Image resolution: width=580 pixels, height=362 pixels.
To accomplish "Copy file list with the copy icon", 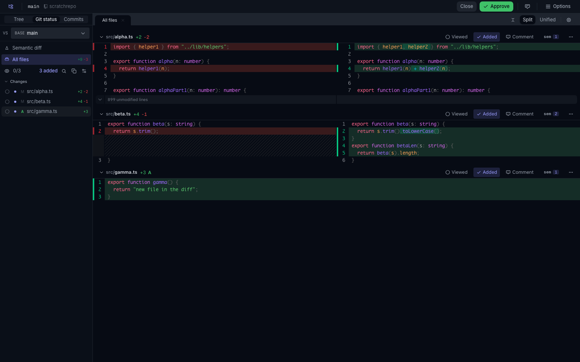I will tap(74, 71).
